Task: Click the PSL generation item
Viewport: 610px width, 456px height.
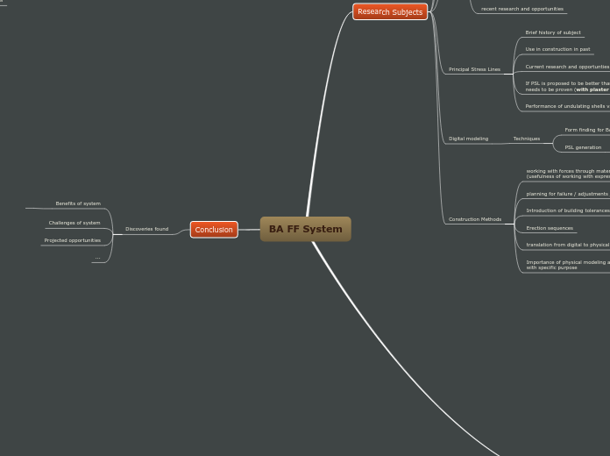Action: 583,147
